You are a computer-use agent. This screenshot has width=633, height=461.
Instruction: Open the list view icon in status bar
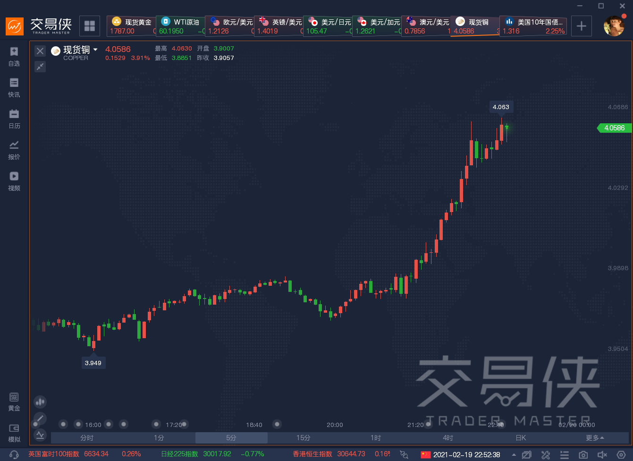[x=565, y=455]
